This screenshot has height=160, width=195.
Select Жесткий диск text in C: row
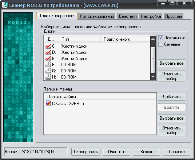pyautogui.click(x=74, y=46)
